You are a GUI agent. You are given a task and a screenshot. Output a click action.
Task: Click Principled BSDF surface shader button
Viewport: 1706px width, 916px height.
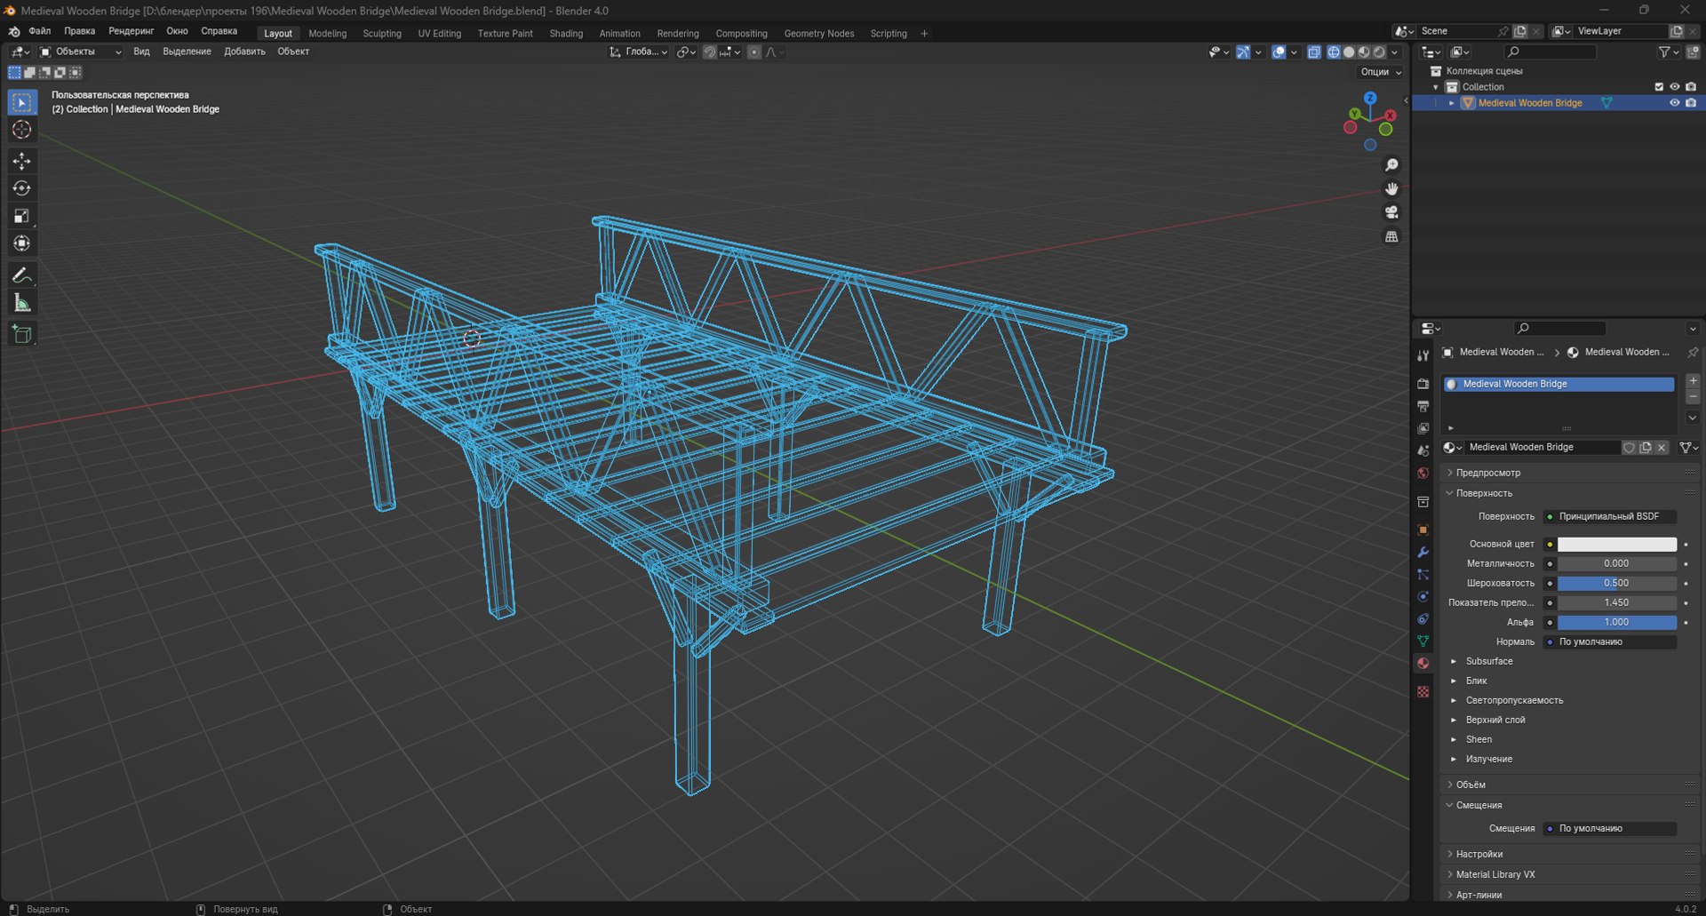coord(1609,516)
